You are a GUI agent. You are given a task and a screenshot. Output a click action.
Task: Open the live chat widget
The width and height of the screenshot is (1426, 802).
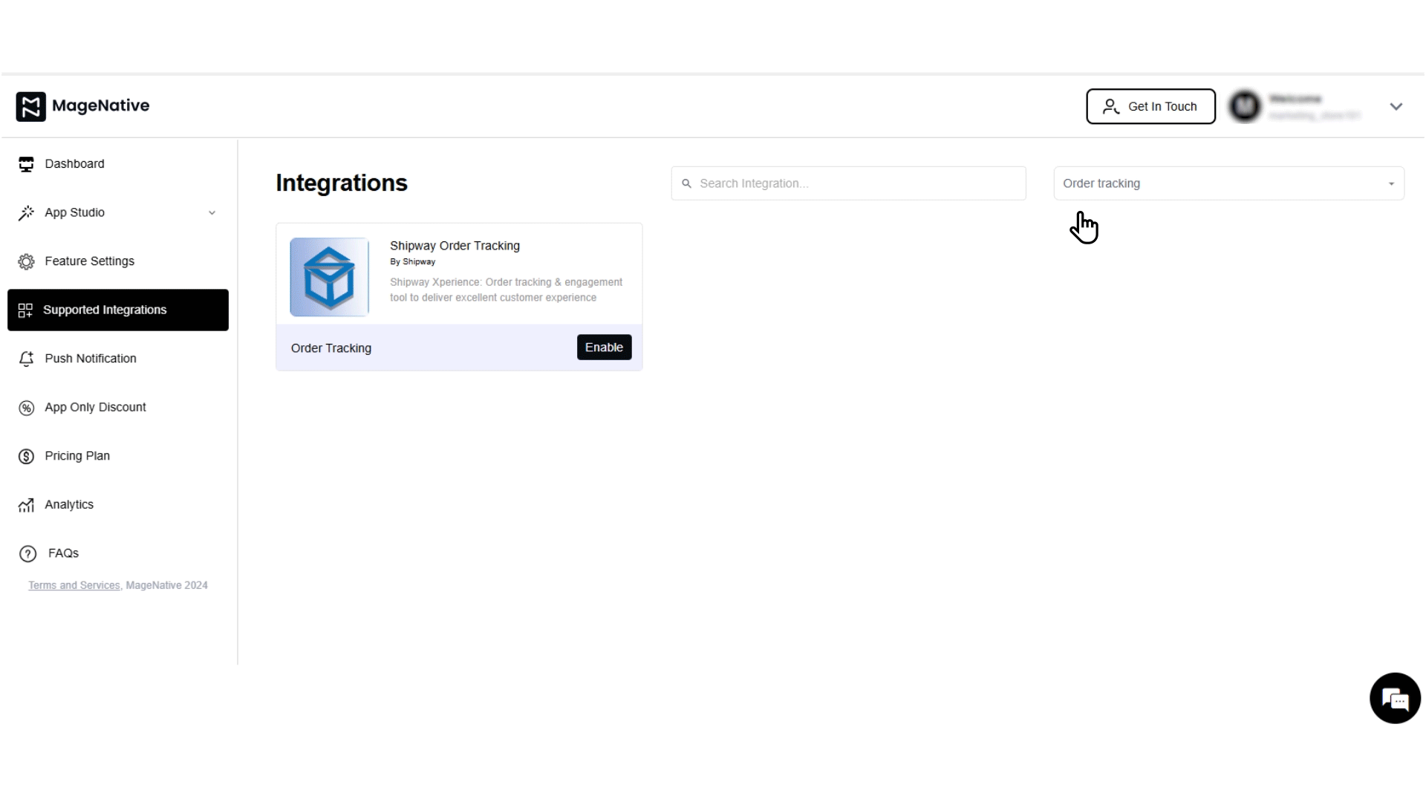[1395, 698]
